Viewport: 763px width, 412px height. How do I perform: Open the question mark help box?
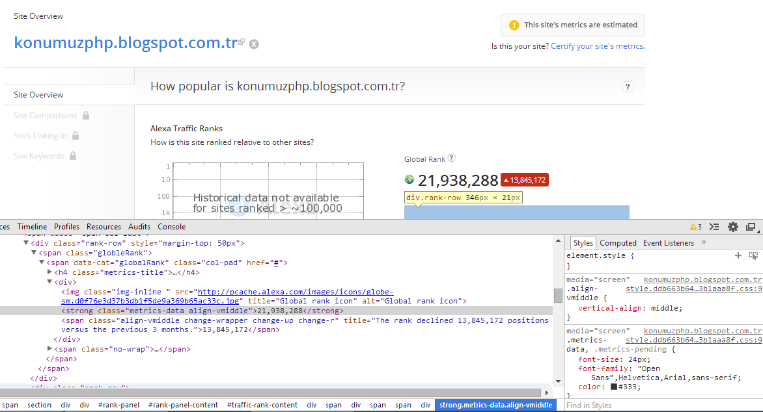click(628, 87)
